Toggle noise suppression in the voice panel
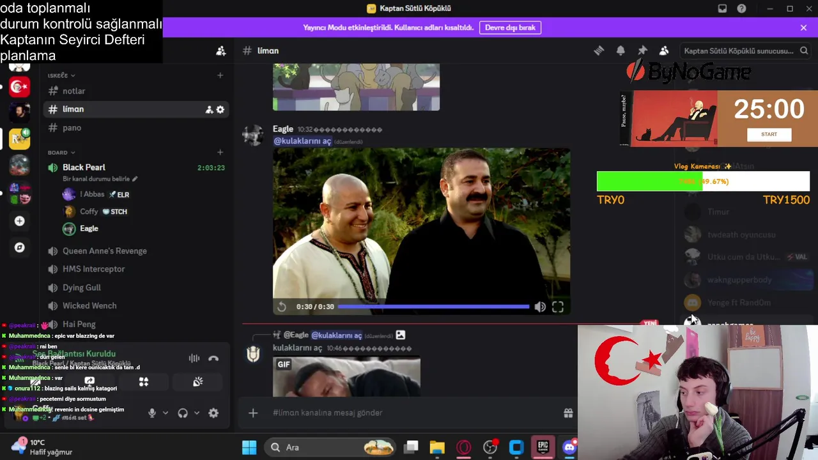Image resolution: width=818 pixels, height=460 pixels. pos(194,358)
